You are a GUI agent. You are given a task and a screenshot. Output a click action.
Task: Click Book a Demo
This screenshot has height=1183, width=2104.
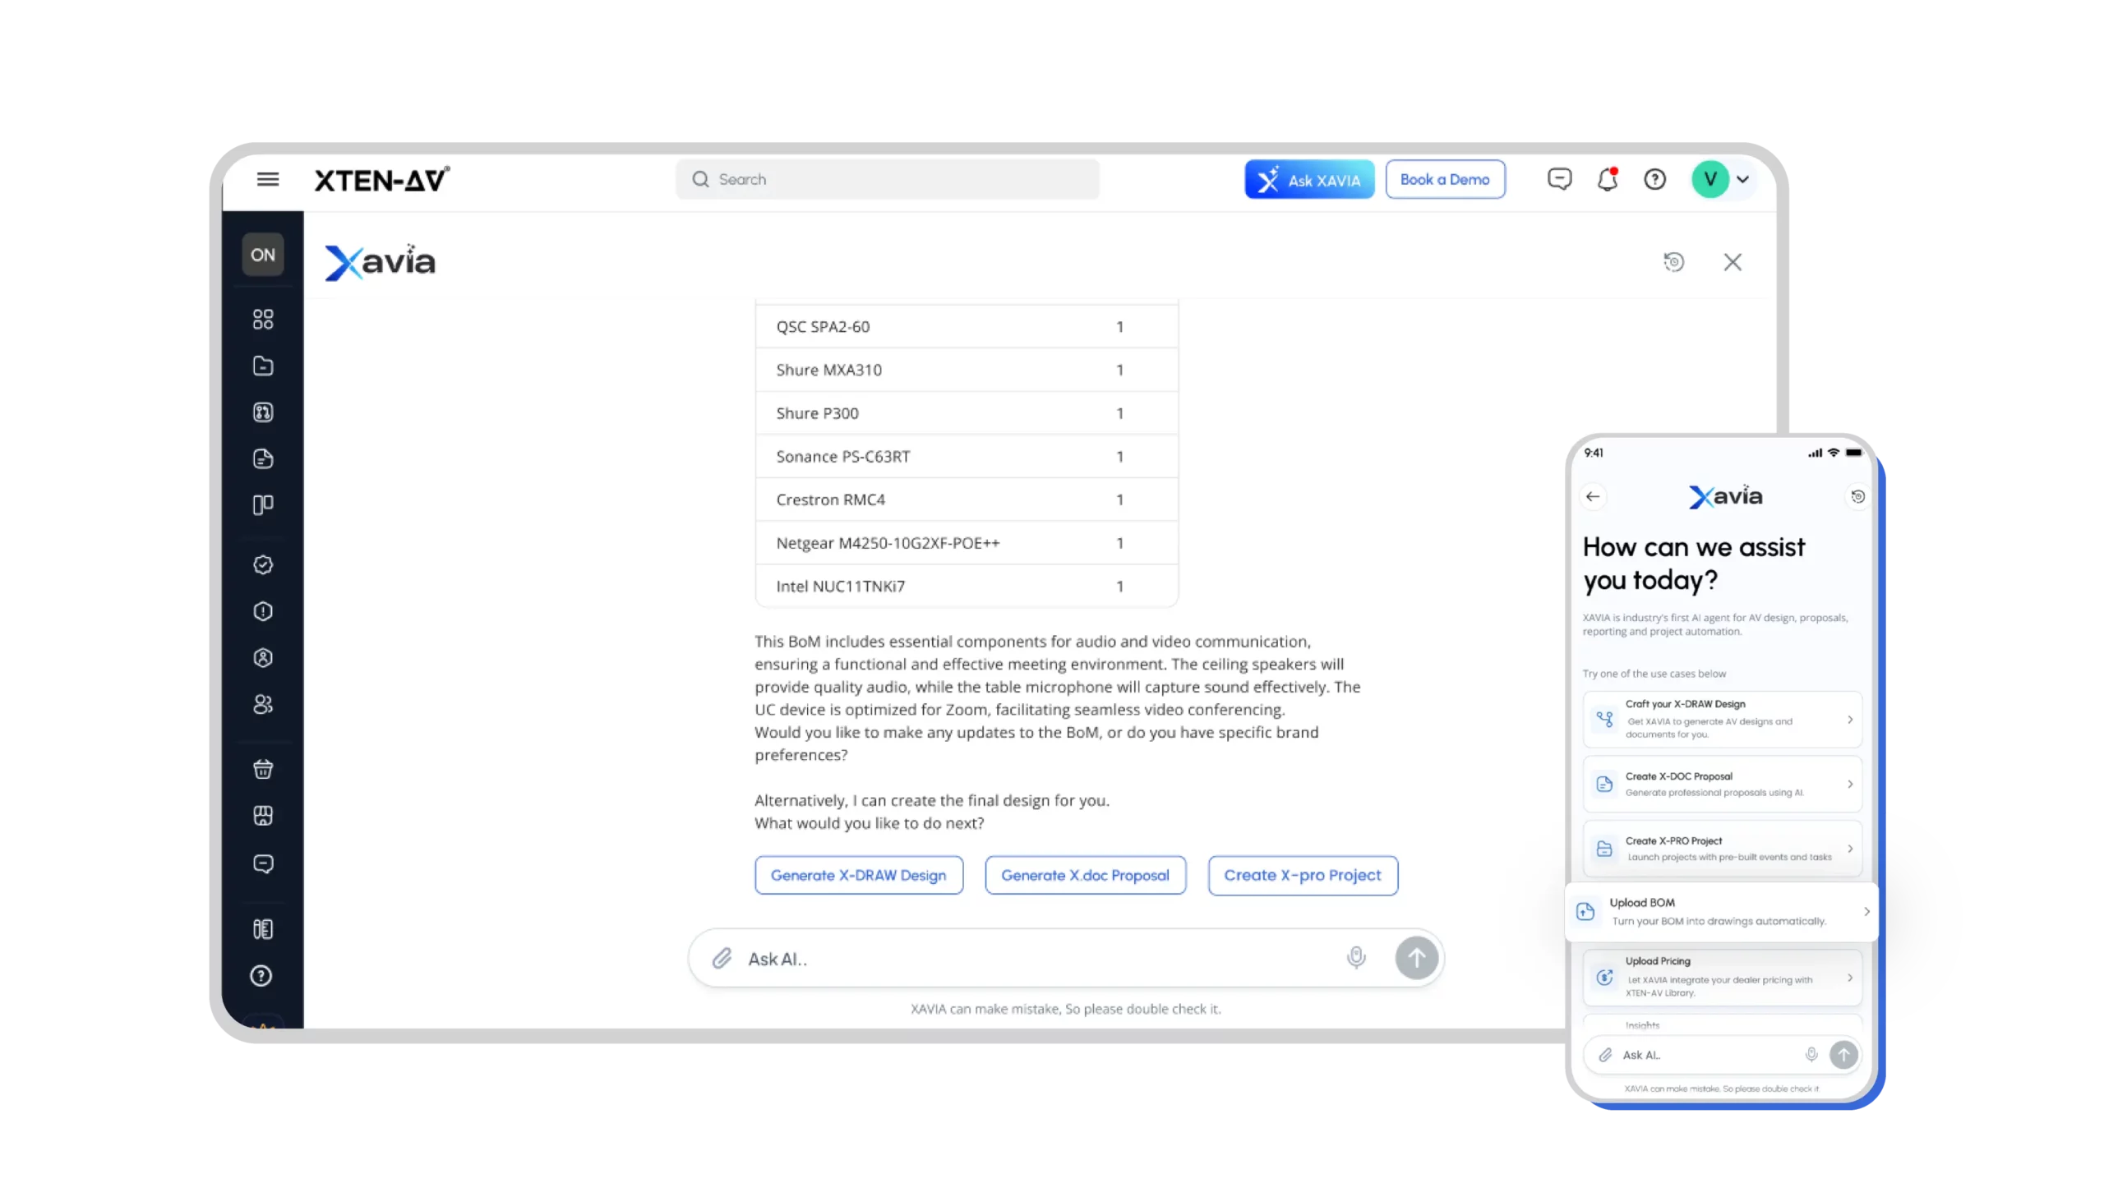(1444, 179)
